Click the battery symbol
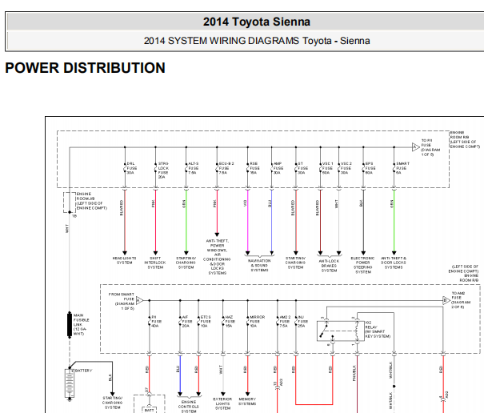This screenshot has width=484, height=413. [x=70, y=383]
